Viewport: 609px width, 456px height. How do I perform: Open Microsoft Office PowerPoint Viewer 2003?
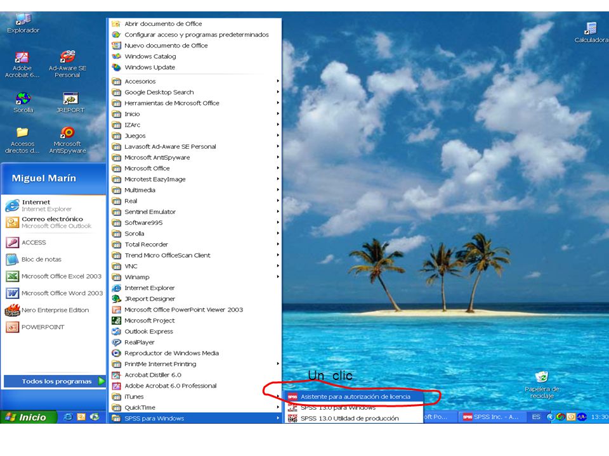tap(195, 310)
